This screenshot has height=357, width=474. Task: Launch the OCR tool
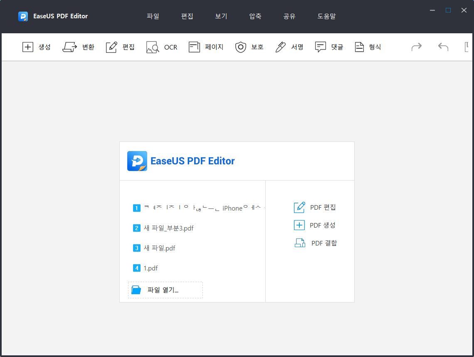162,47
